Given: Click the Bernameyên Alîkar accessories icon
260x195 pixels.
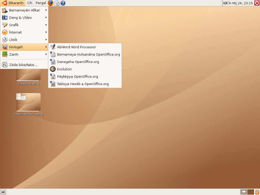Looking at the screenshot, I should coord(5,10).
